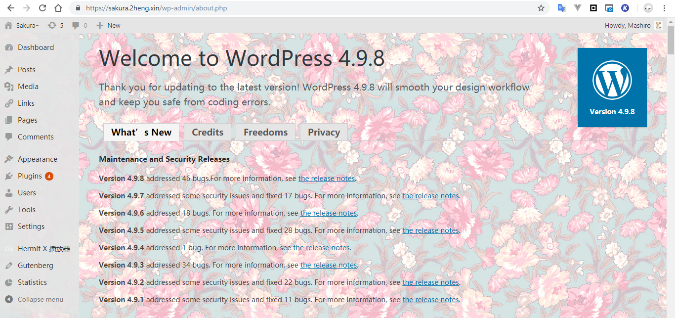Open the Appearance menu item
This screenshot has width=675, height=318.
point(40,159)
